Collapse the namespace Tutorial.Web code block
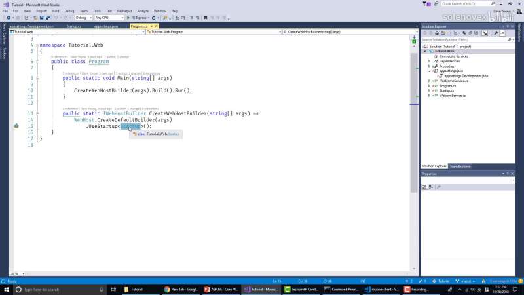524x295 pixels. pyautogui.click(x=37, y=45)
